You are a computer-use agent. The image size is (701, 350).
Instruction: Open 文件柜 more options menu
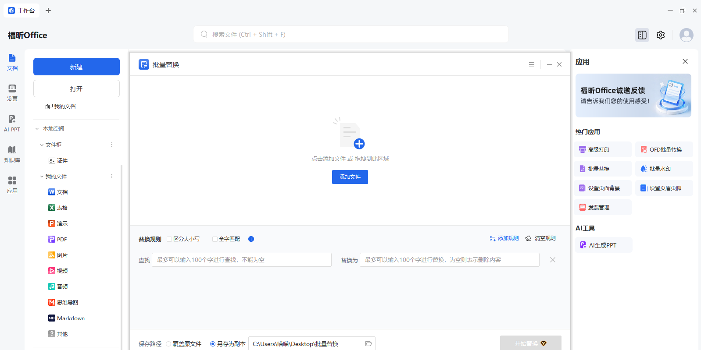[112, 145]
